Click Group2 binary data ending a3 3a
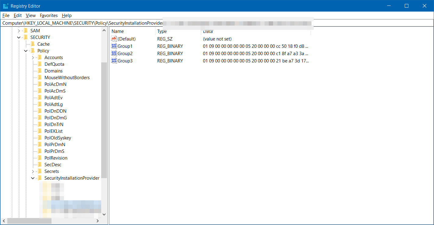Viewport: 434px width, 225px height. pyautogui.click(x=256, y=54)
